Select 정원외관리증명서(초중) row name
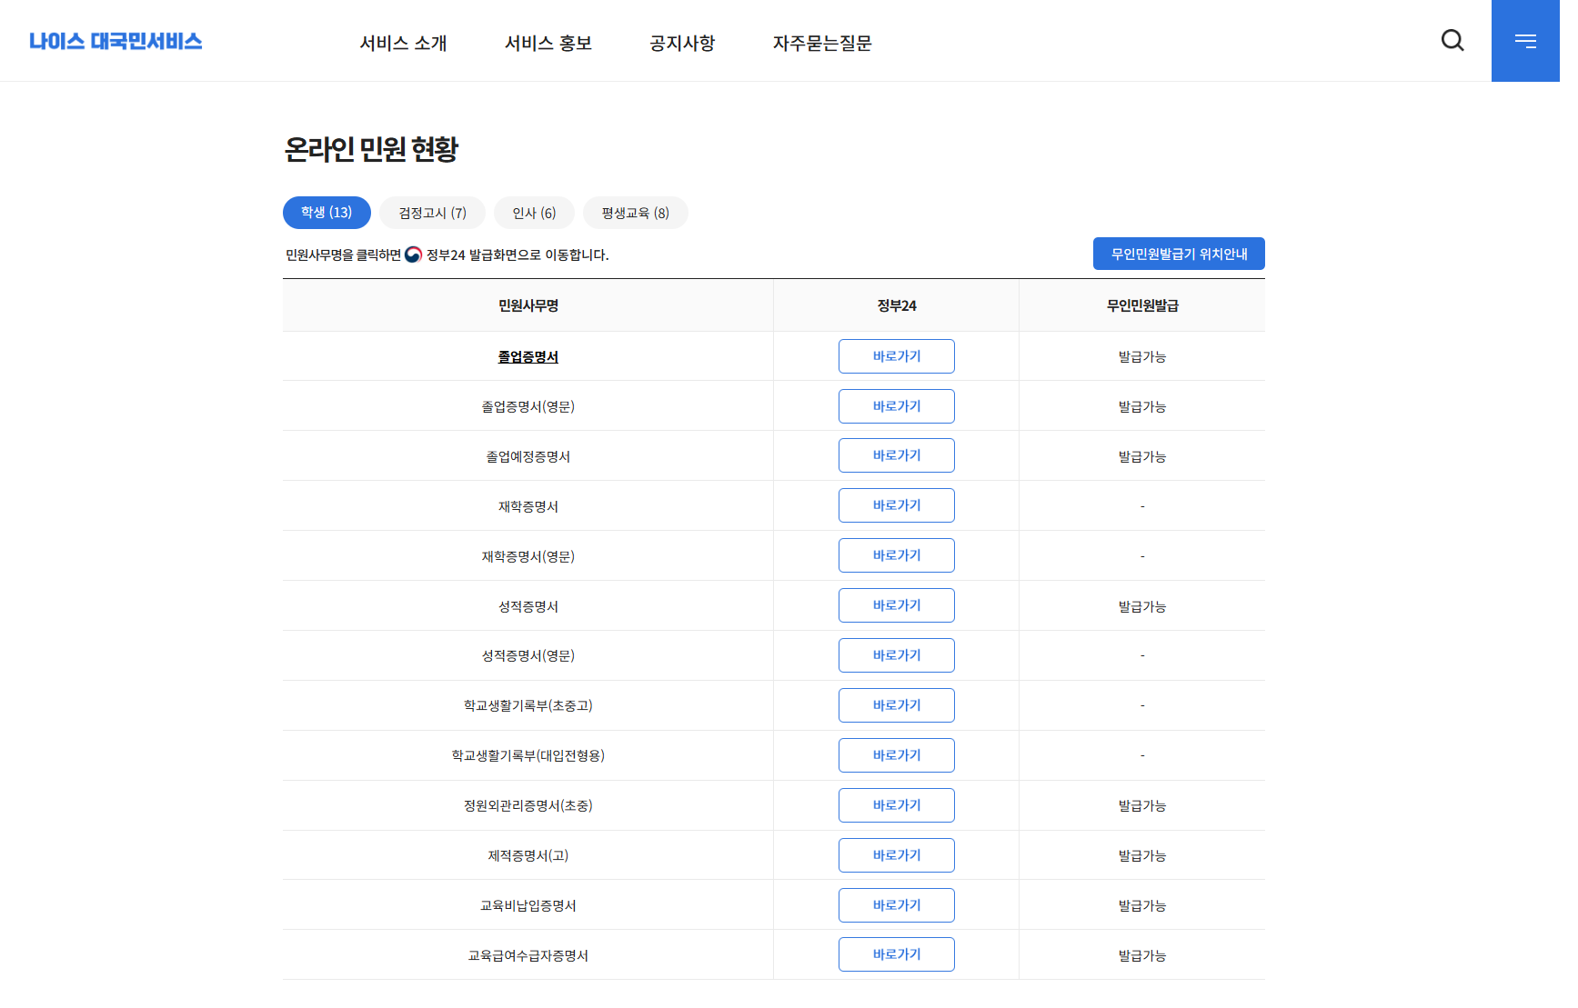1578x1008 pixels. [x=528, y=805]
